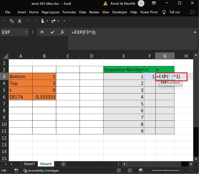
Task: Open the Redo history dropdown arrow
Action: pos(58,21)
